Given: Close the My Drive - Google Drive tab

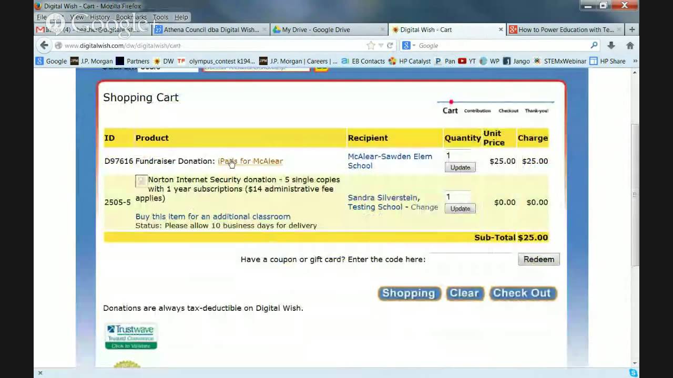Looking at the screenshot, I should click(382, 29).
